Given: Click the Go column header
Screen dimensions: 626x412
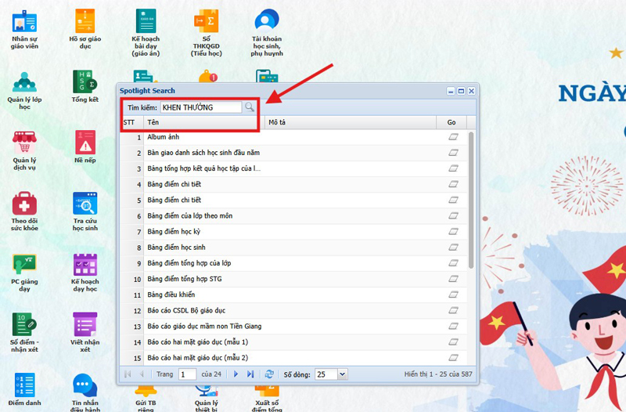Looking at the screenshot, I should tap(452, 122).
